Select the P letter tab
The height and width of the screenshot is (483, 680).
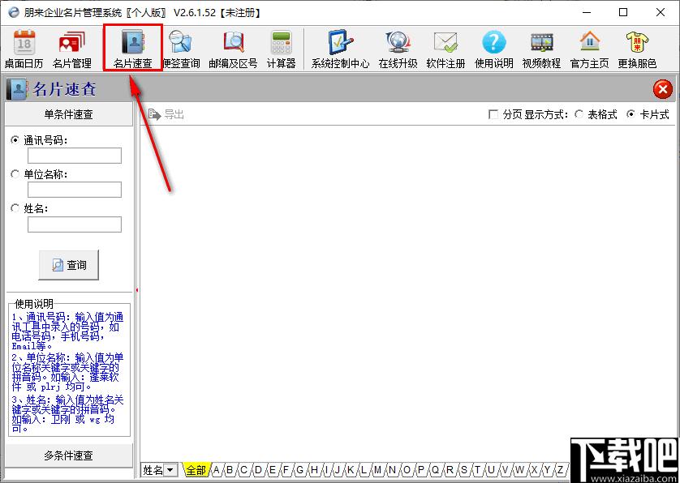pyautogui.click(x=420, y=469)
